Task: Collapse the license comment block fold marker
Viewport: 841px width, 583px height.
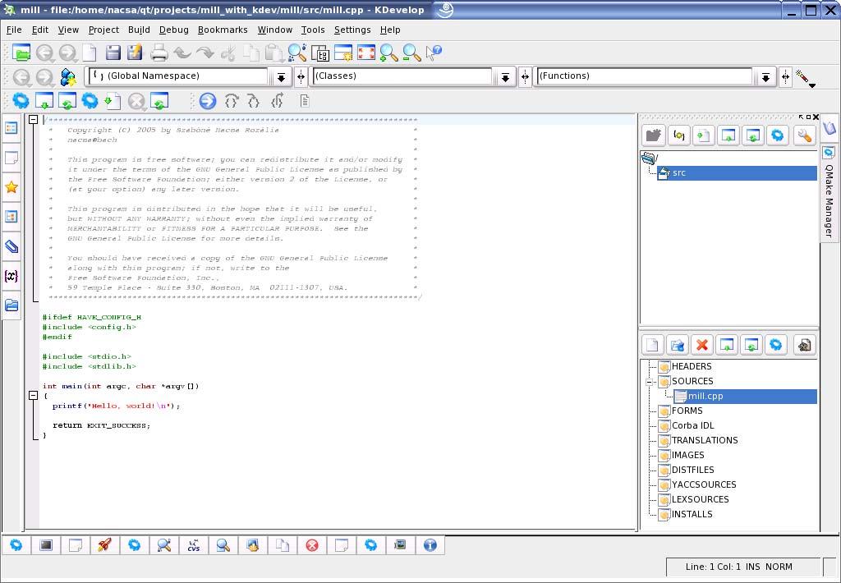Action: [33, 120]
